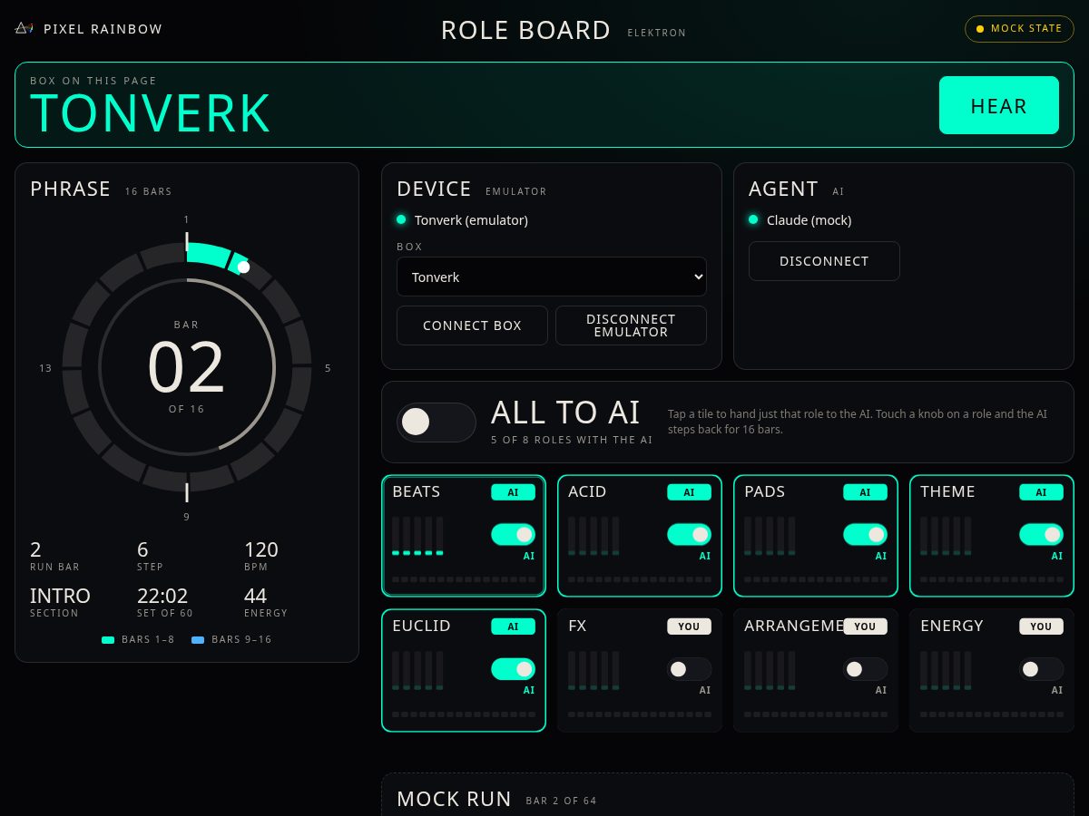Click the Bars 9–16 blue legend swatch
The width and height of the screenshot is (1089, 816).
(x=198, y=640)
